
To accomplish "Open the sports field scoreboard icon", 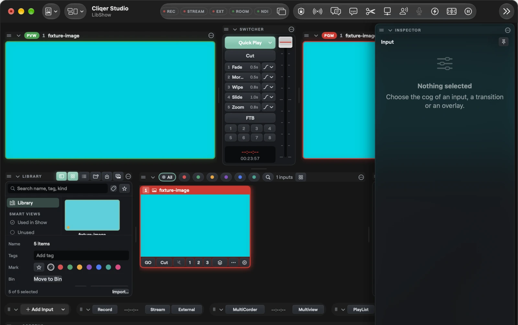I will click(452, 12).
